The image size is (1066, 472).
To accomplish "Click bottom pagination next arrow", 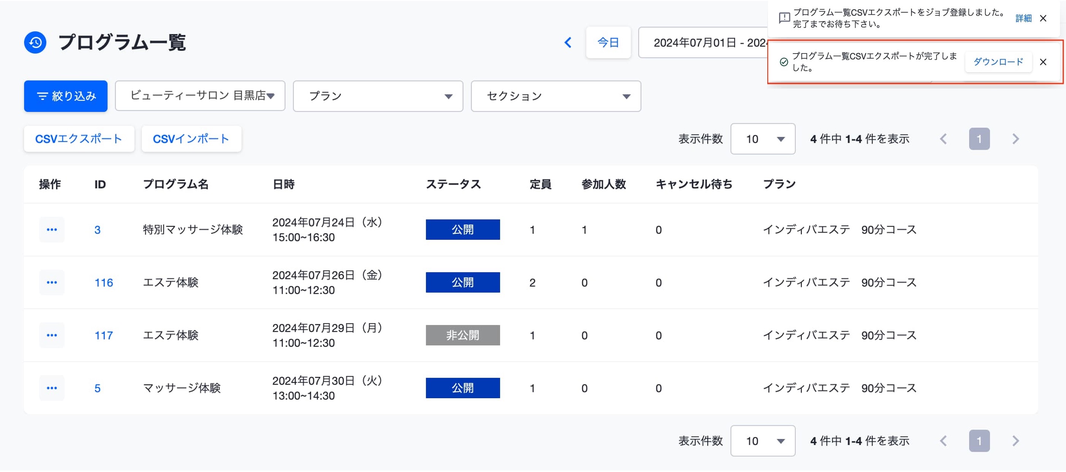I will pyautogui.click(x=1015, y=441).
